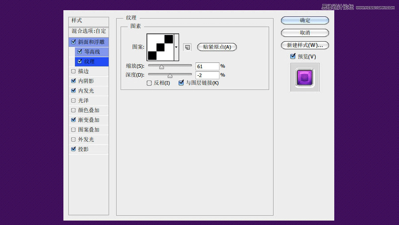This screenshot has width=399, height=225.
Task: Uncheck 纹理 checkbox
Action: pyautogui.click(x=80, y=61)
